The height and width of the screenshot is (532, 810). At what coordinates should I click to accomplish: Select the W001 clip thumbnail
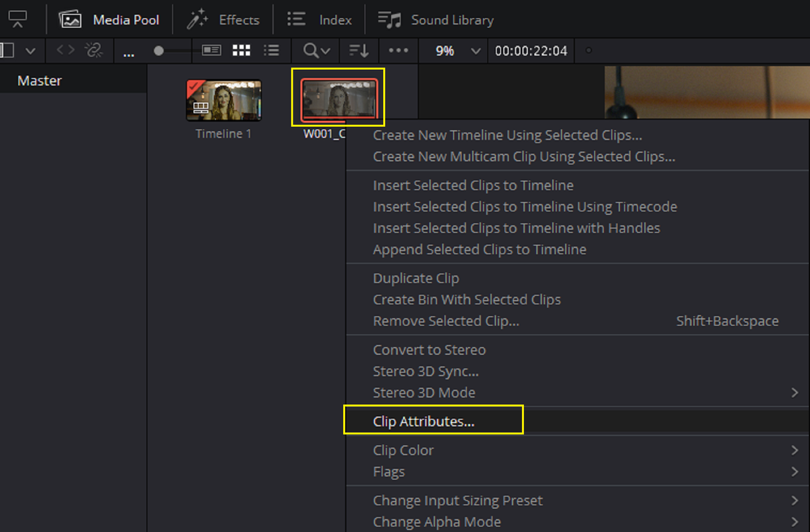click(339, 100)
